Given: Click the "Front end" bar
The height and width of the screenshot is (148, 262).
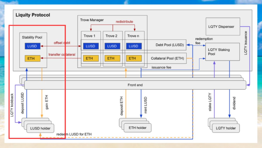Looking at the screenshot, I should click(x=135, y=85).
